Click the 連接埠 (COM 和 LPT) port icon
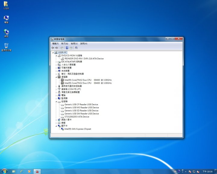This screenshot has height=174, width=217. 59,89
